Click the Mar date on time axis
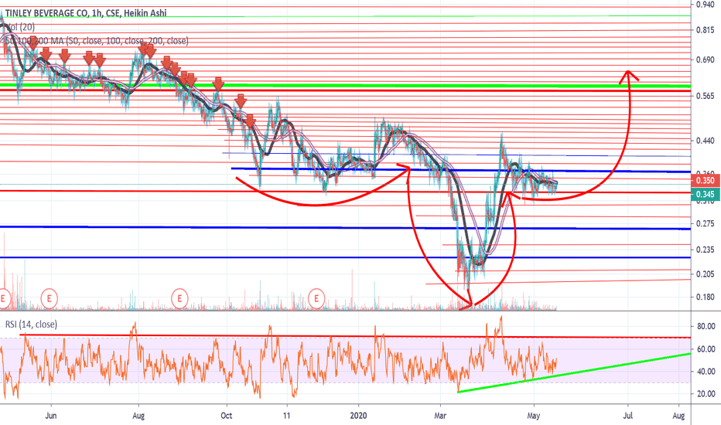The height and width of the screenshot is (425, 721). (x=440, y=416)
